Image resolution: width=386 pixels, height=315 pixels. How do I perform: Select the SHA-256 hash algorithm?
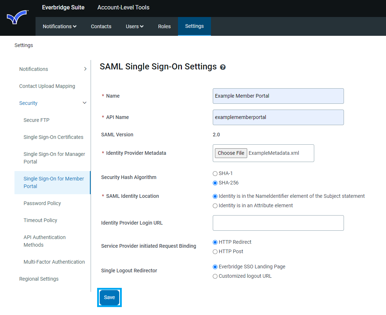point(215,183)
